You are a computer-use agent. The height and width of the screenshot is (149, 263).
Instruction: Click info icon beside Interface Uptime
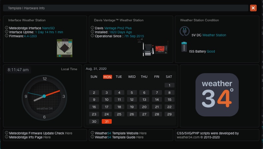(x=7, y=32)
